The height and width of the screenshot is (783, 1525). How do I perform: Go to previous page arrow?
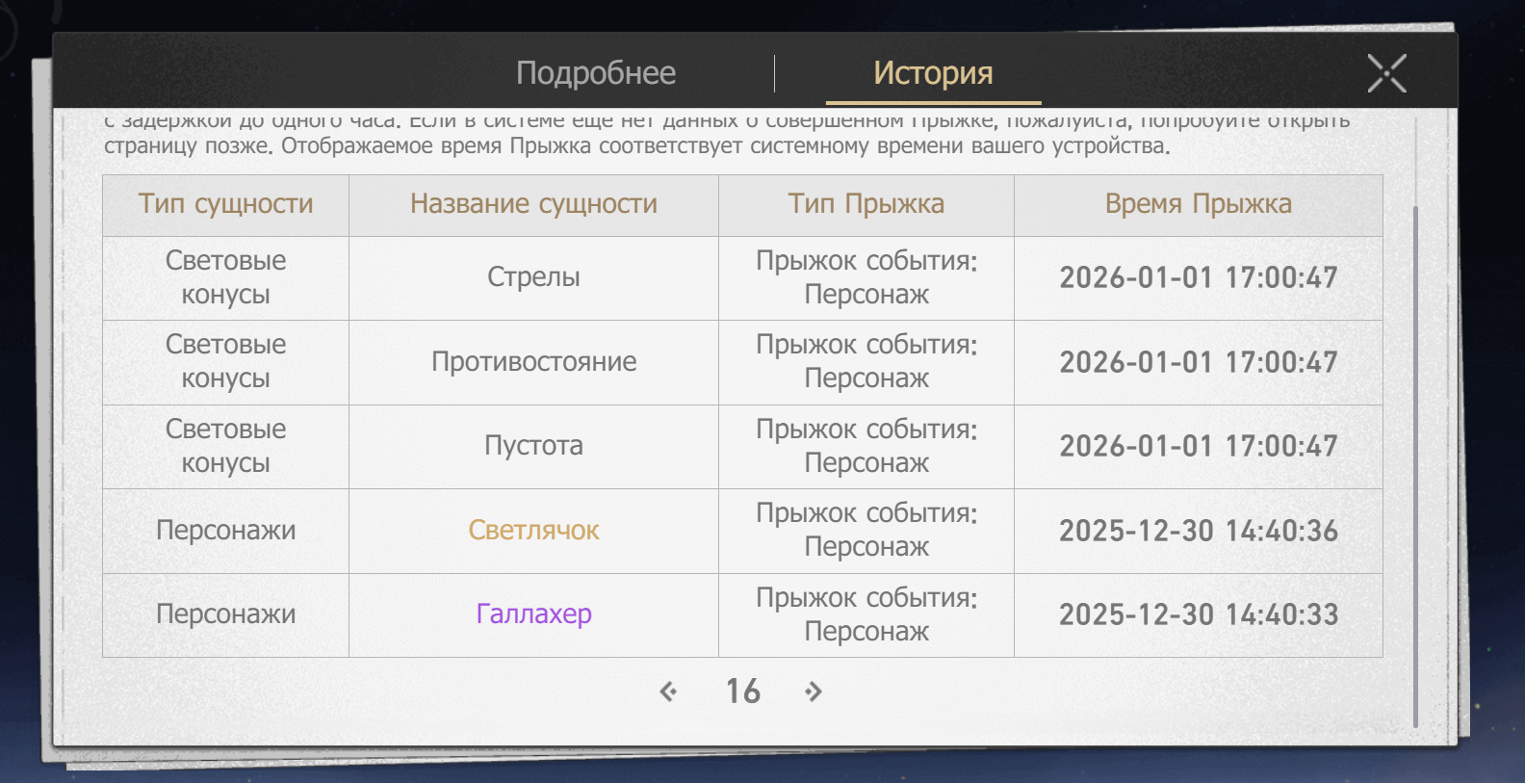tap(668, 692)
